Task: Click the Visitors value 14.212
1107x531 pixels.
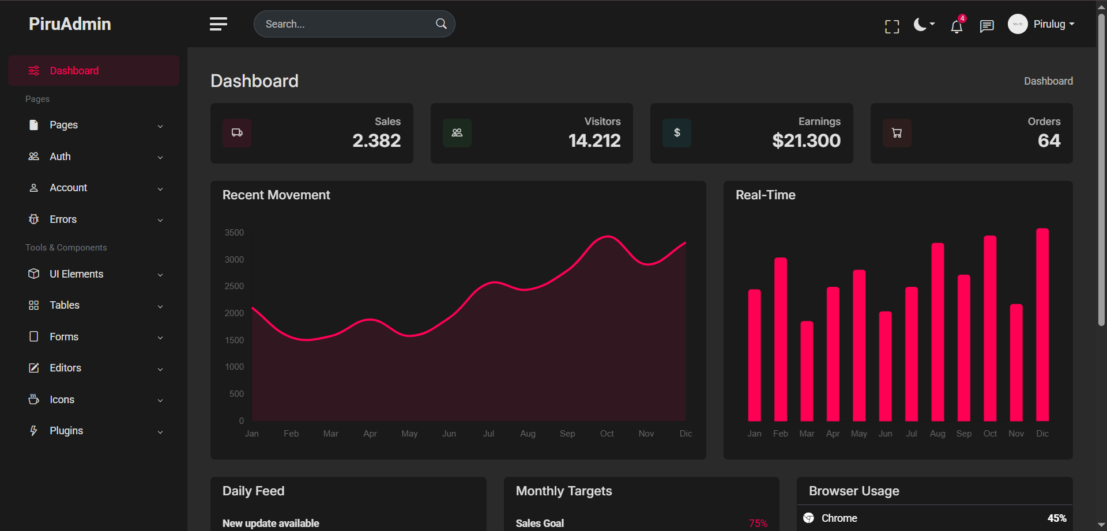Action: (594, 141)
